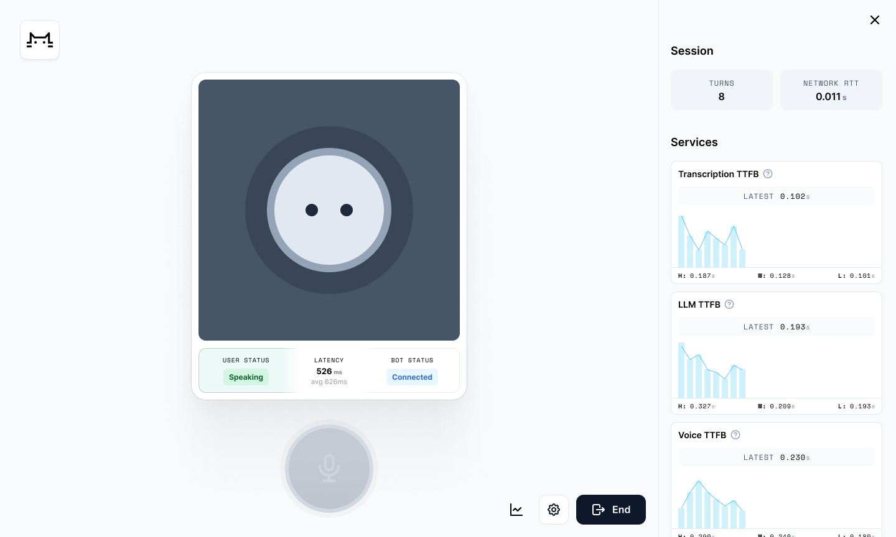The height and width of the screenshot is (537, 896).
Task: Click the Transcription TTFB help icon
Action: pos(768,174)
